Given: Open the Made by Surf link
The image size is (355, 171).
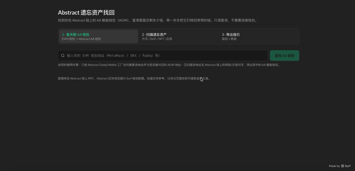Looking at the screenshot, I should (340, 166).
